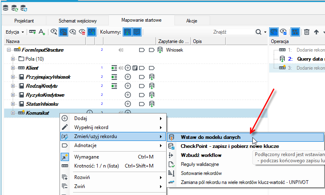The image size is (325, 195).
Task: Click the list icon in Klient row
Action: pyautogui.click(x=114, y=68)
